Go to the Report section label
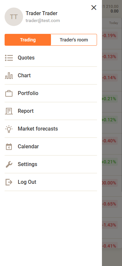This screenshot has width=122, height=266. (26, 111)
